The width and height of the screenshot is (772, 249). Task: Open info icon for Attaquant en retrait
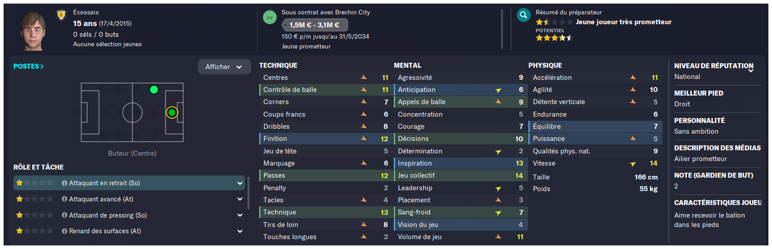[x=65, y=183]
